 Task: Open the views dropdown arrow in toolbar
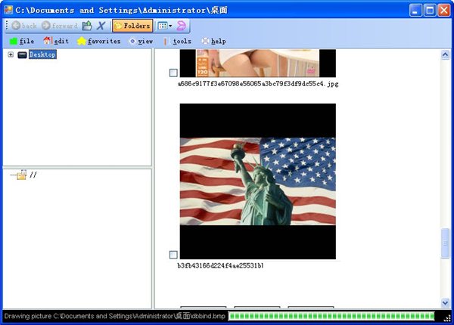pos(170,26)
